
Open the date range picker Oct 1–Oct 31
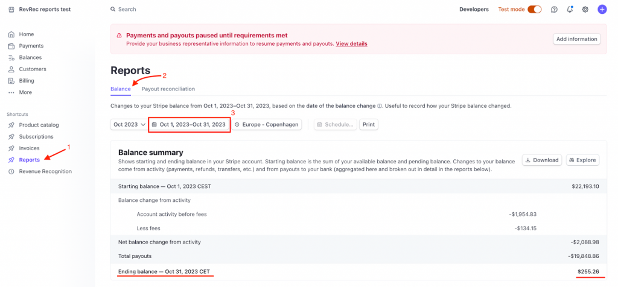point(189,124)
